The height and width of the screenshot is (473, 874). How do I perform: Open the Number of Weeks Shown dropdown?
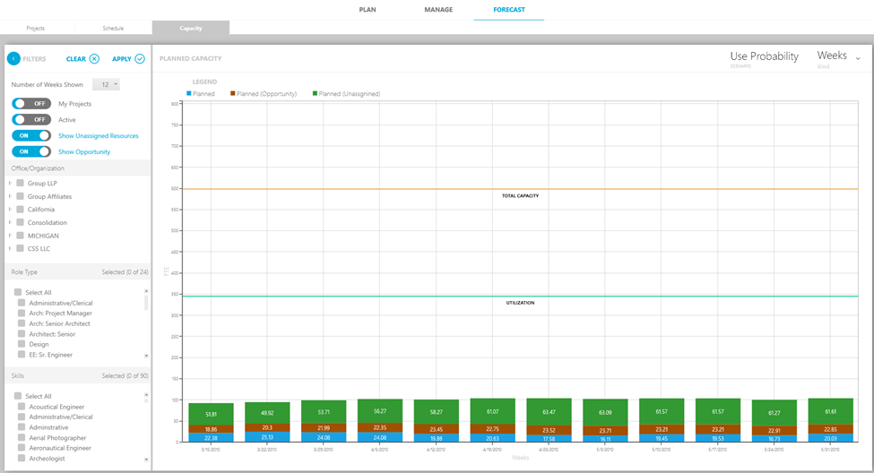coord(106,84)
